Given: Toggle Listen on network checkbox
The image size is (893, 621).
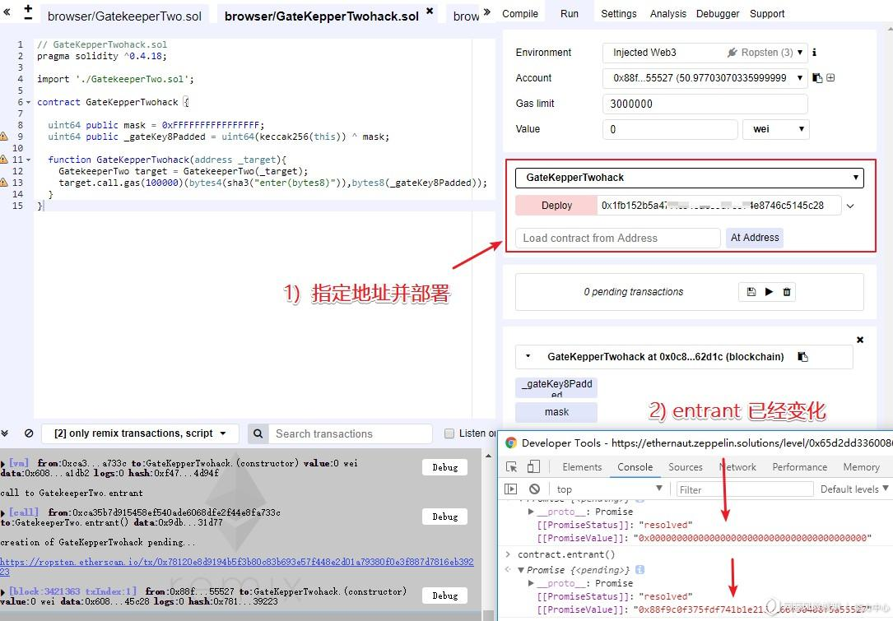Looking at the screenshot, I should tap(449, 433).
